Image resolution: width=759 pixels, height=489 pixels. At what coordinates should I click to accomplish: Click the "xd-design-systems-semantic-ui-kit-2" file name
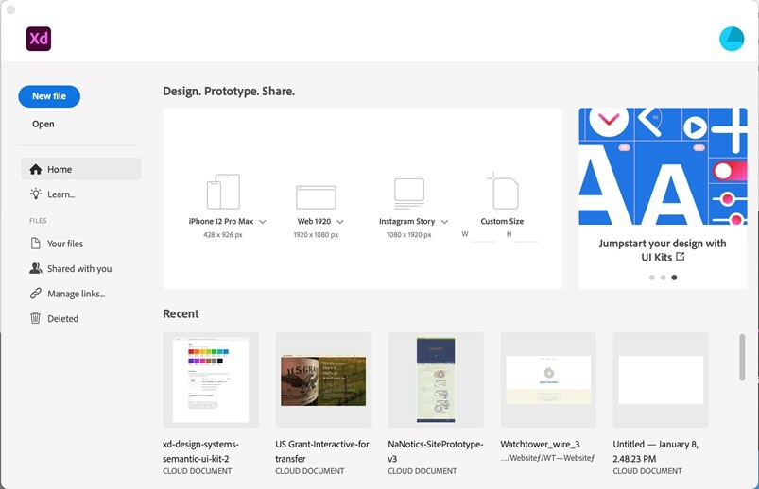(x=200, y=451)
